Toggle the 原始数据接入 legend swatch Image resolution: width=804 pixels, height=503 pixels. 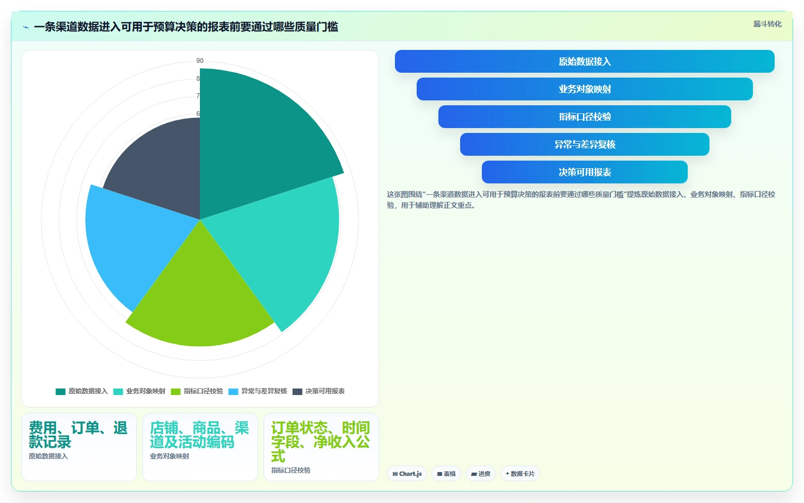pyautogui.click(x=60, y=391)
